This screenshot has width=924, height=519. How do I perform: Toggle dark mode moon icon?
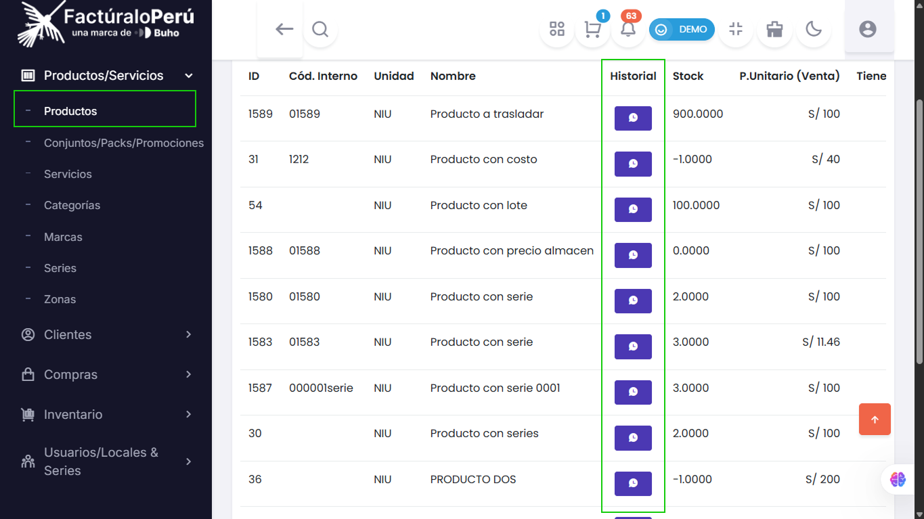pos(814,29)
